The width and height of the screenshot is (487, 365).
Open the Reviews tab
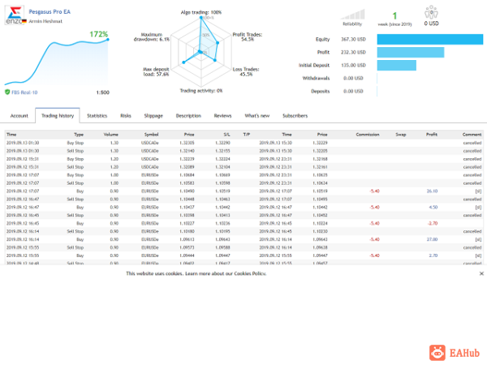tap(222, 116)
